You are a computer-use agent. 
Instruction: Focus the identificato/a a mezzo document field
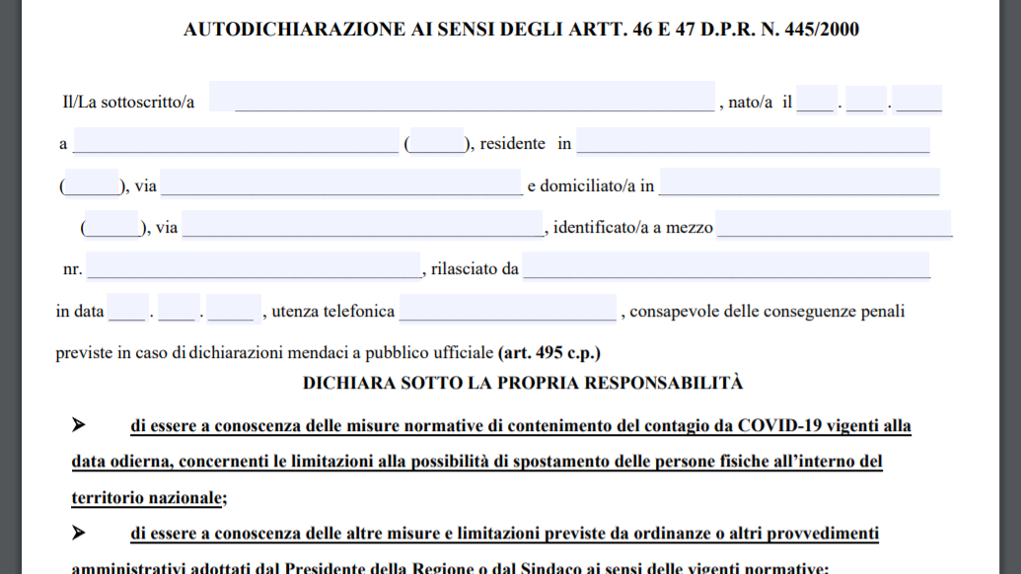tap(834, 224)
